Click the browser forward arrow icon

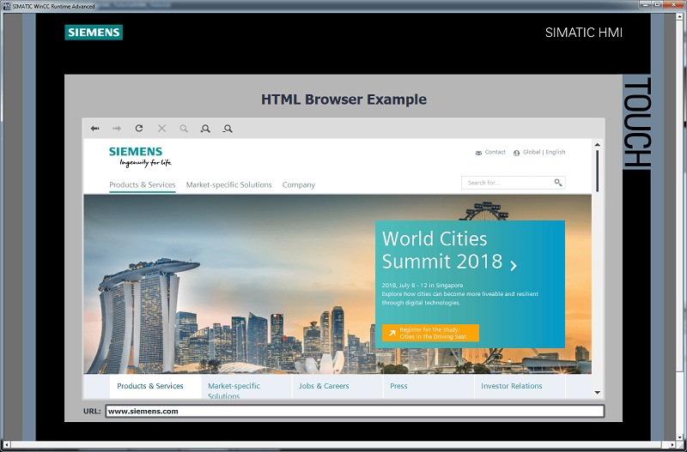(117, 128)
